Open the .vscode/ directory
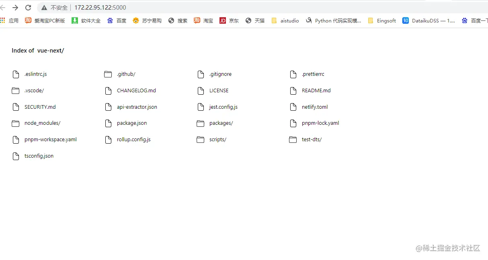 (34, 91)
